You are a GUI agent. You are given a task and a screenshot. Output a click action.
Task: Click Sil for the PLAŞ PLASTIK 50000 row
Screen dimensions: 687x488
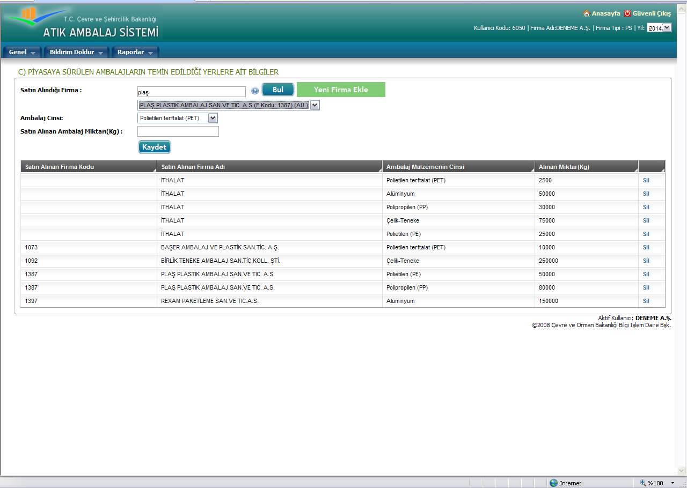[646, 274]
